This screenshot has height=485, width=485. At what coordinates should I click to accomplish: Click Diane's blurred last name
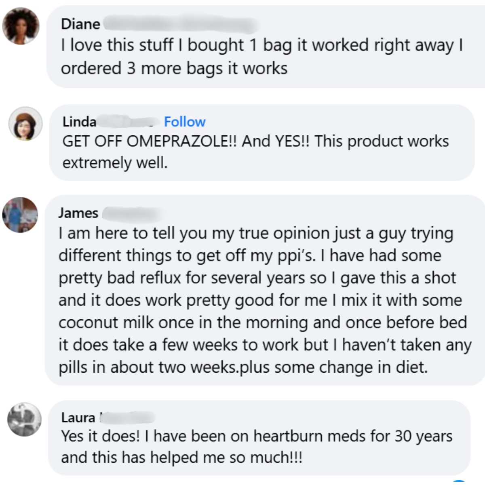(x=180, y=24)
